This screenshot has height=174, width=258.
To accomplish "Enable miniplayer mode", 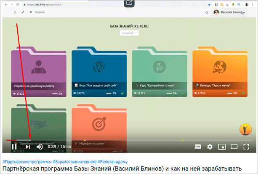I will (x=222, y=147).
